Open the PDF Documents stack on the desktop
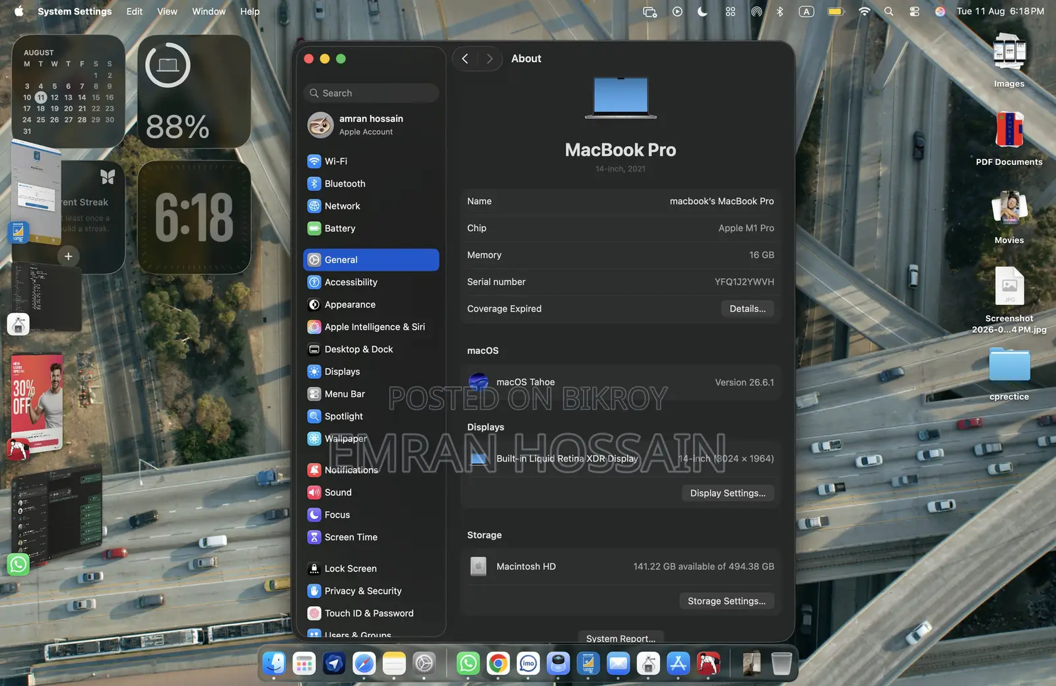Viewport: 1056px width, 686px height. [1009, 138]
